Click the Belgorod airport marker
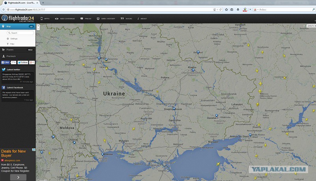316x181 pixels. tap(198, 52)
